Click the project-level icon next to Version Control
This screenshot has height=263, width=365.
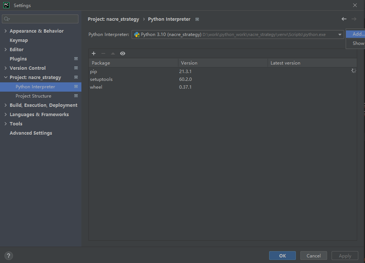[x=76, y=68]
